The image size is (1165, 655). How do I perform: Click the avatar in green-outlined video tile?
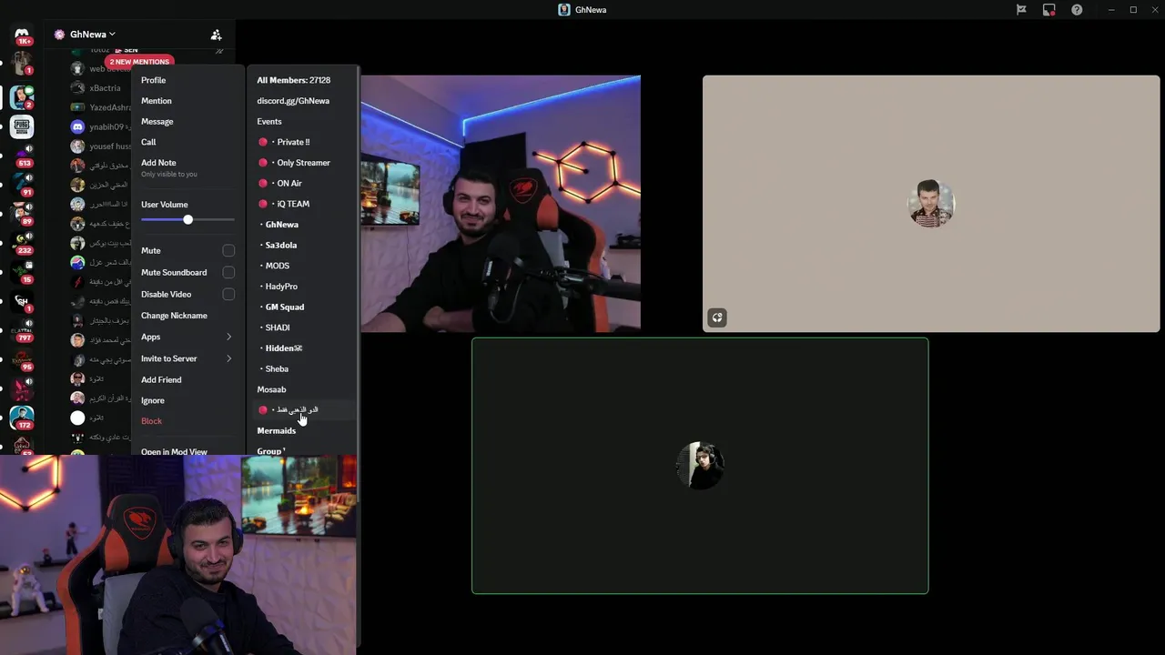coord(700,466)
